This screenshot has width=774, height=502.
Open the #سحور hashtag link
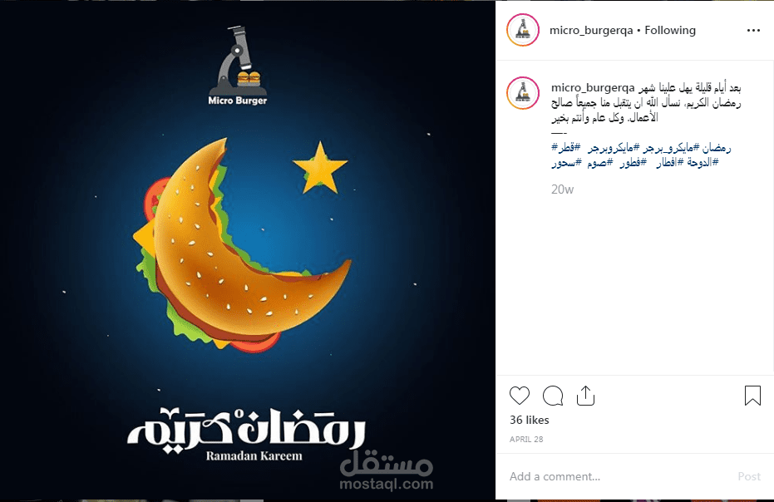coord(567,162)
